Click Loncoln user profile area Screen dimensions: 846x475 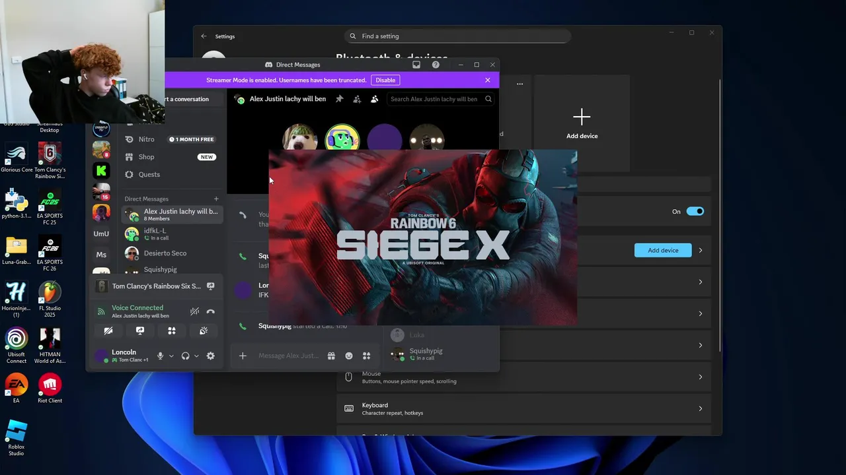(123, 356)
